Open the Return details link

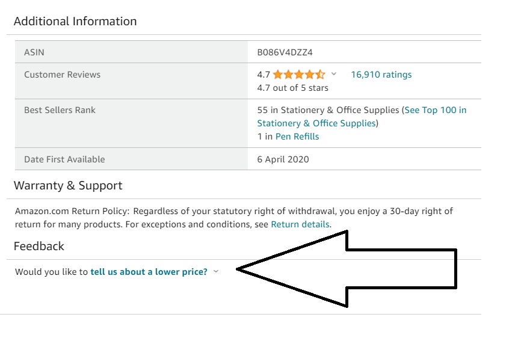point(300,224)
